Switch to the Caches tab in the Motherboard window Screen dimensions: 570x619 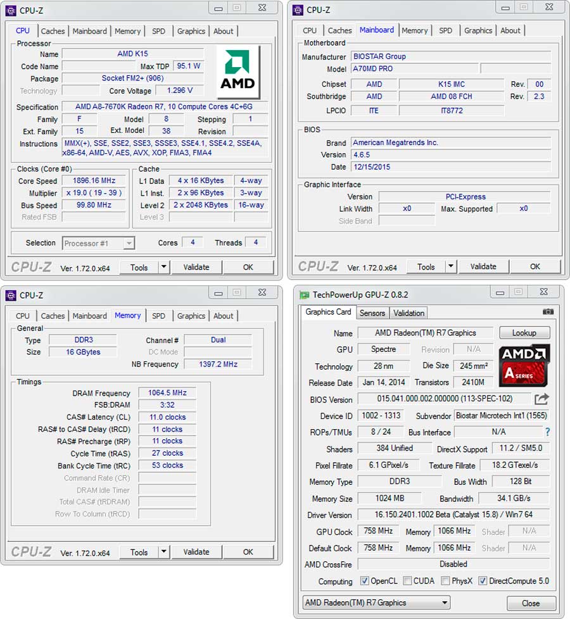339,30
